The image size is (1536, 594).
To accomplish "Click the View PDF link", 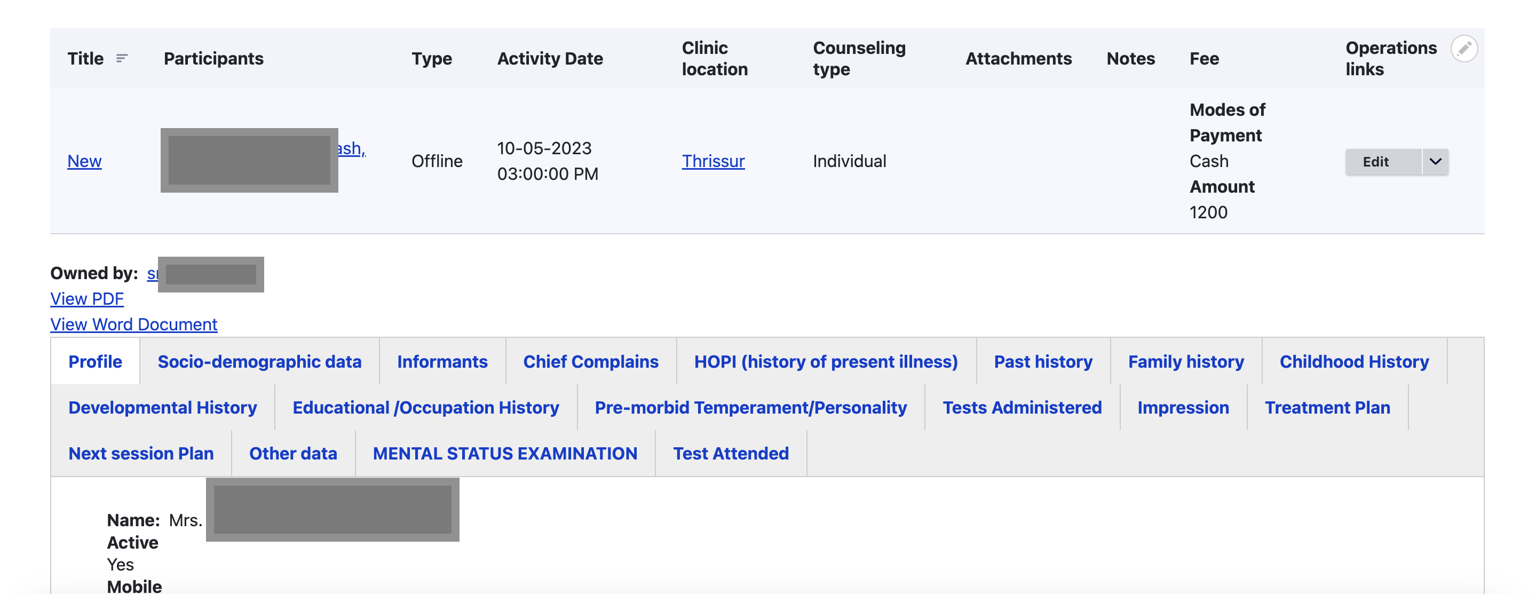I will [87, 299].
